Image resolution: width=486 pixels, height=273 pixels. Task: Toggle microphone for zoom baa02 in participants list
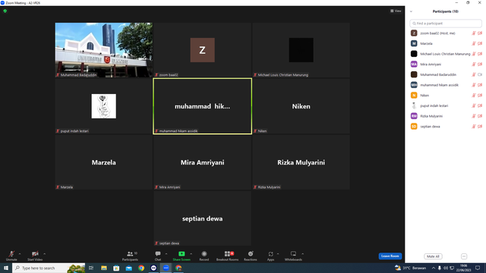pyautogui.click(x=474, y=33)
